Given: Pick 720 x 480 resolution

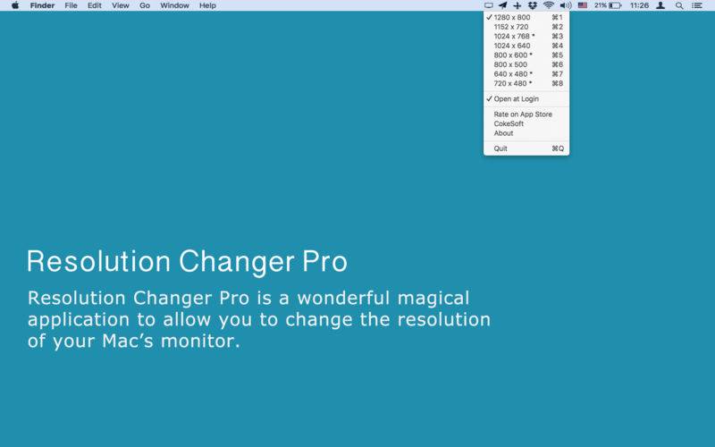Looking at the screenshot, I should click(x=526, y=83).
